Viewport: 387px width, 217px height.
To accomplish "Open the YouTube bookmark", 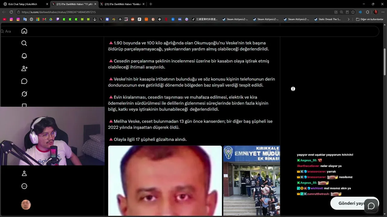I will (4, 19).
